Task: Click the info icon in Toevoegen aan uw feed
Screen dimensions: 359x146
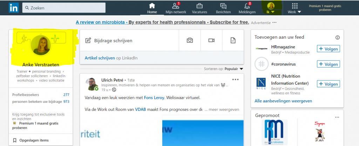Action: (x=338, y=38)
